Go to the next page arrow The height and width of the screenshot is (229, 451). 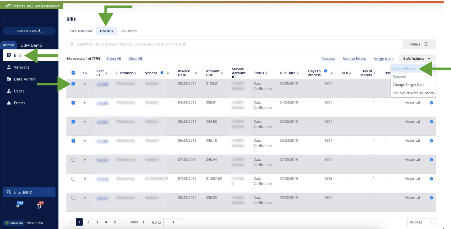(143, 222)
